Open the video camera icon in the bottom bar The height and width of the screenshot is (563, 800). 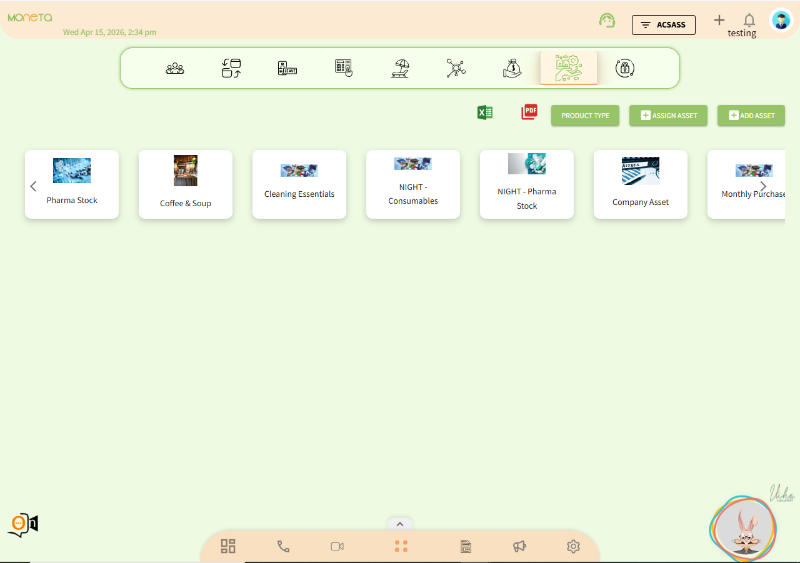point(337,547)
